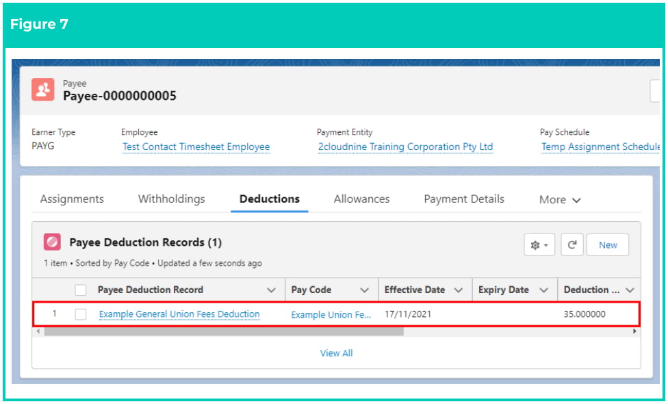Viewport: 668px width, 404px height.
Task: Click the New deduction record button
Action: (x=608, y=245)
